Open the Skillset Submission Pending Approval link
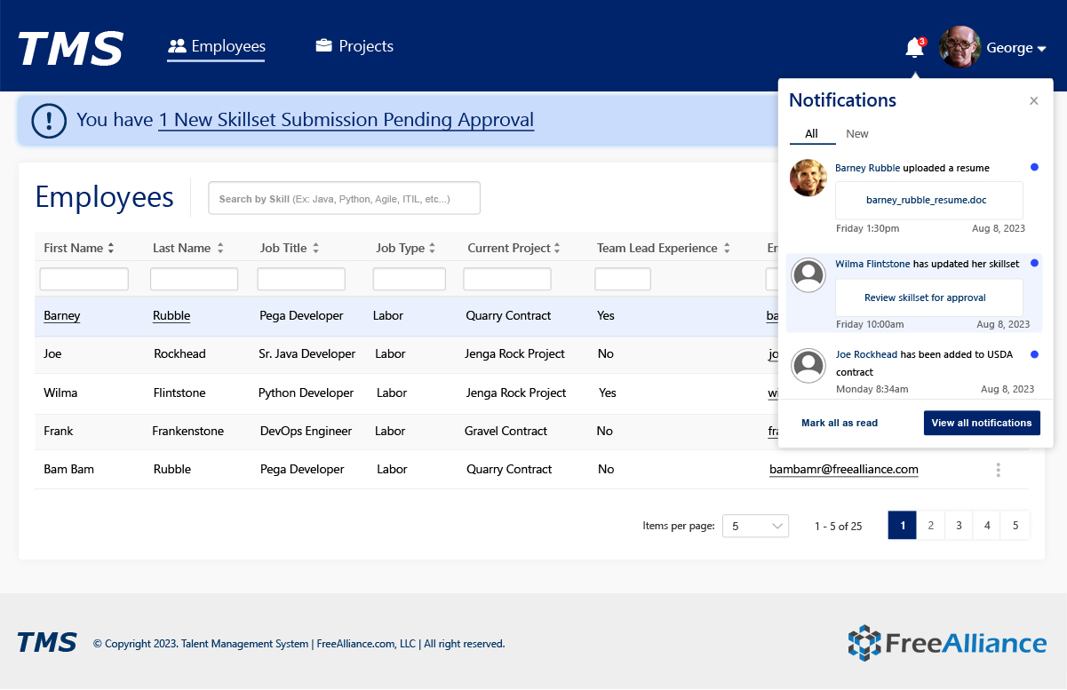Image resolution: width=1067 pixels, height=690 pixels. coord(346,120)
